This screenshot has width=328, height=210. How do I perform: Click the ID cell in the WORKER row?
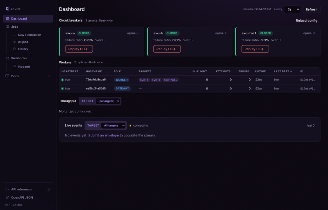coord(308,80)
